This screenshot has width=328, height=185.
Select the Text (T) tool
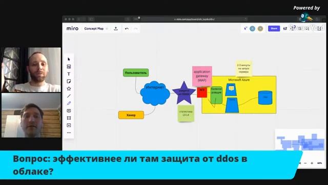coord(69,74)
